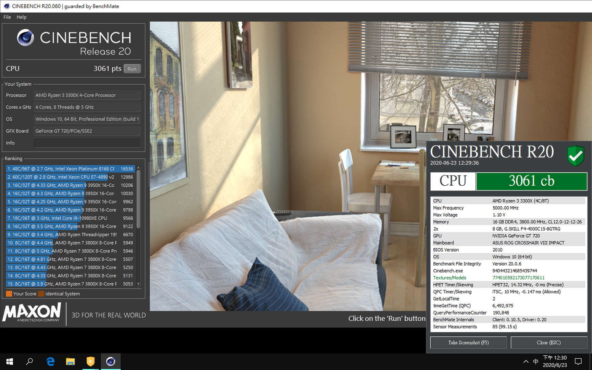Viewport: 592px width, 370px height.
Task: Switch to BenchMate shield app in taskbar
Action: coord(90,361)
